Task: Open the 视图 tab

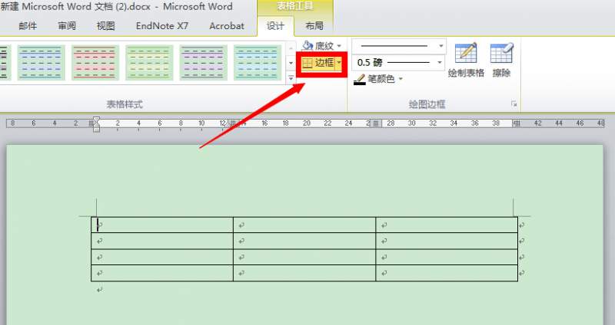Action: pos(106,26)
